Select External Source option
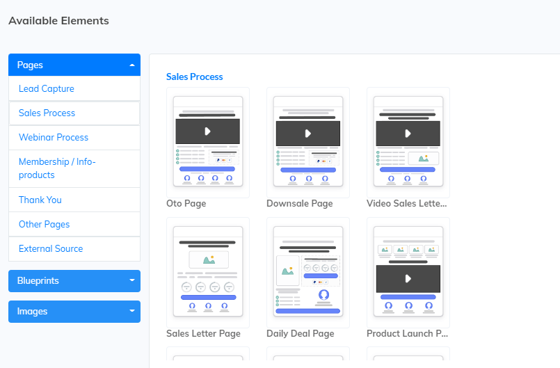The width and height of the screenshot is (560, 368). [x=51, y=248]
